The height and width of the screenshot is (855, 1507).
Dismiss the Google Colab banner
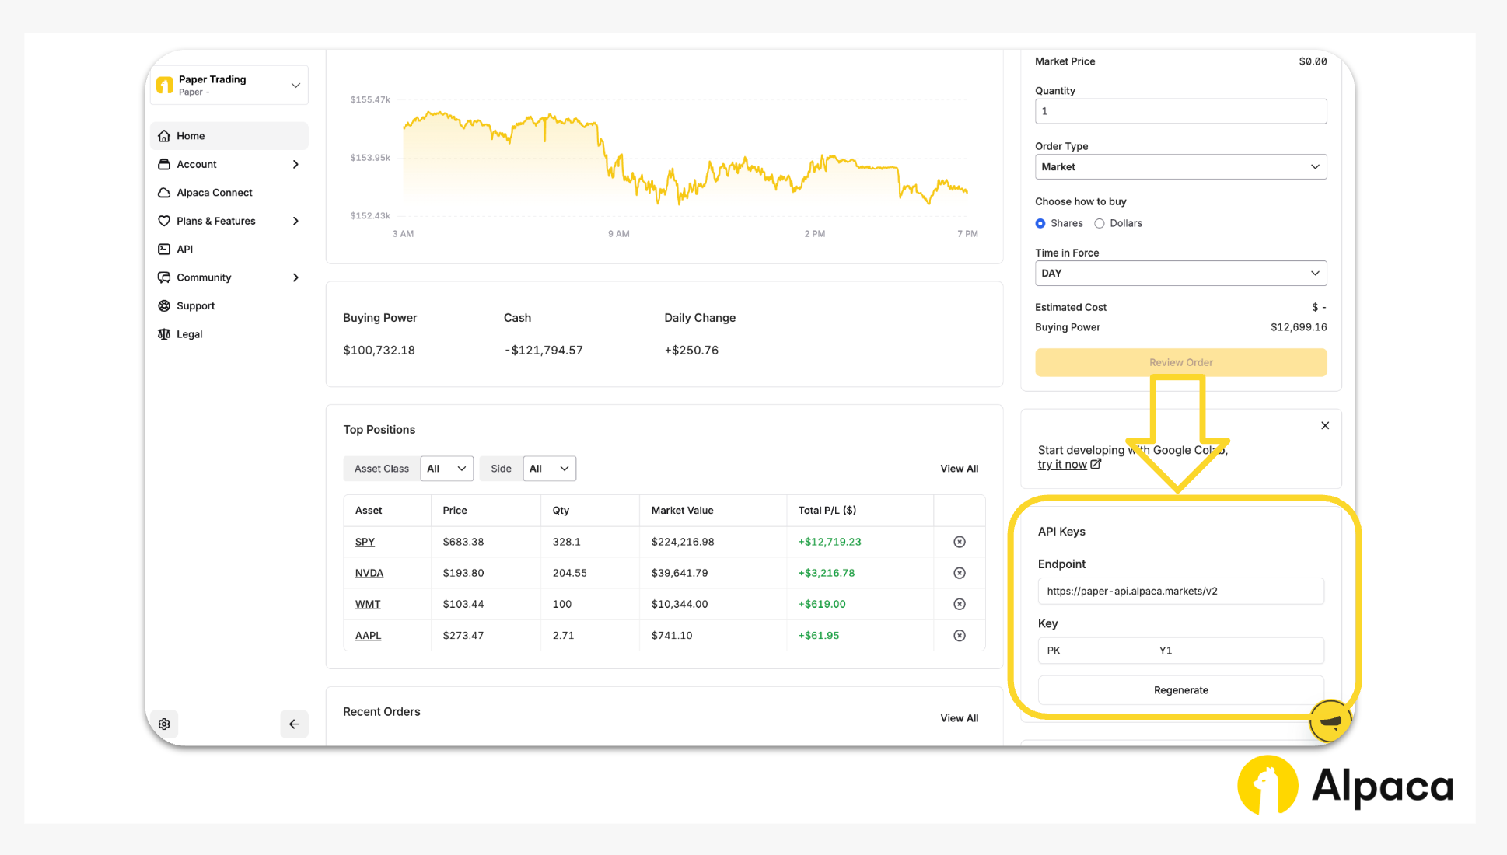pyautogui.click(x=1325, y=425)
